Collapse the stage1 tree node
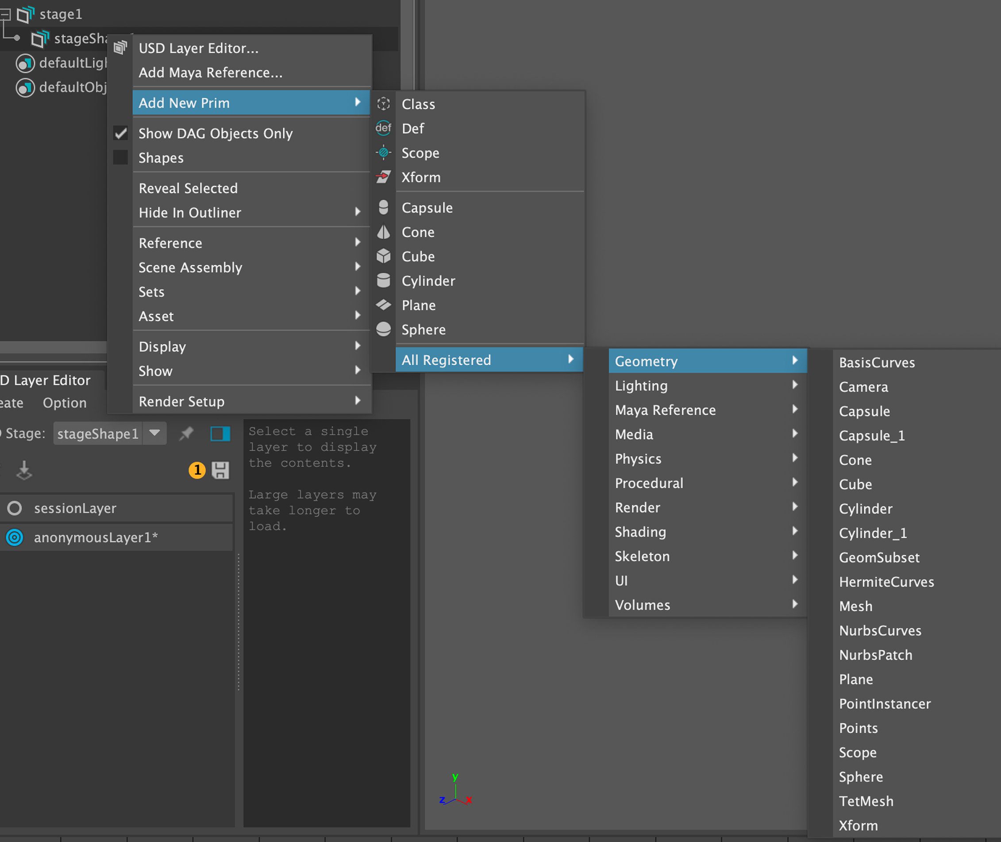Image resolution: width=1001 pixels, height=842 pixels. 5,15
